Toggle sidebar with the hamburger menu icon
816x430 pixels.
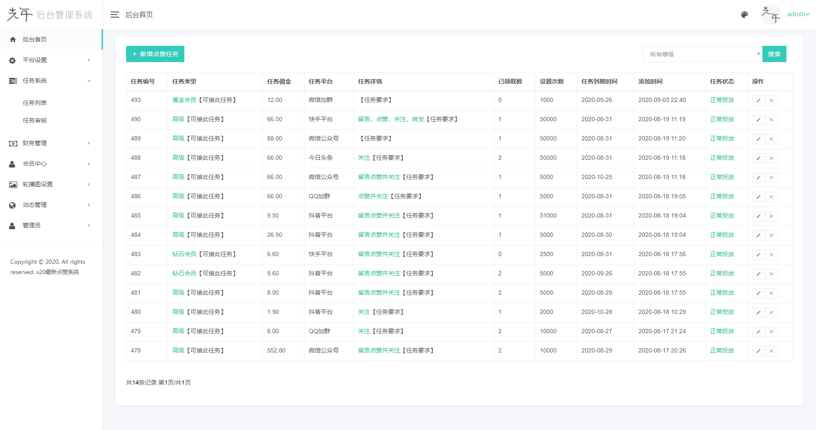click(114, 15)
